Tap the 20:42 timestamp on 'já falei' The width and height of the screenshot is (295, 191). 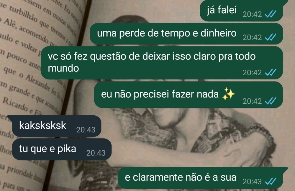click(252, 14)
